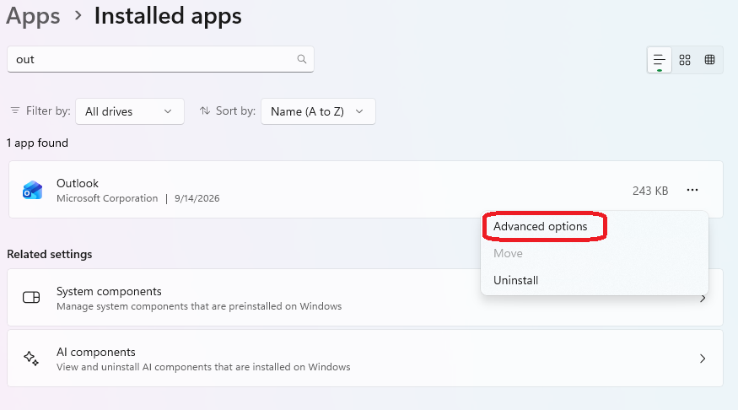
Task: Click the Related settings heading
Action: click(50, 254)
